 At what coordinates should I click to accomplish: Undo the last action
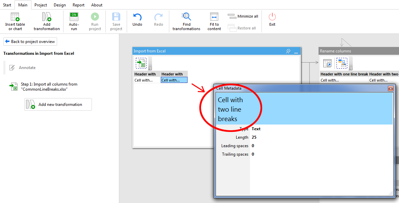coord(138,20)
